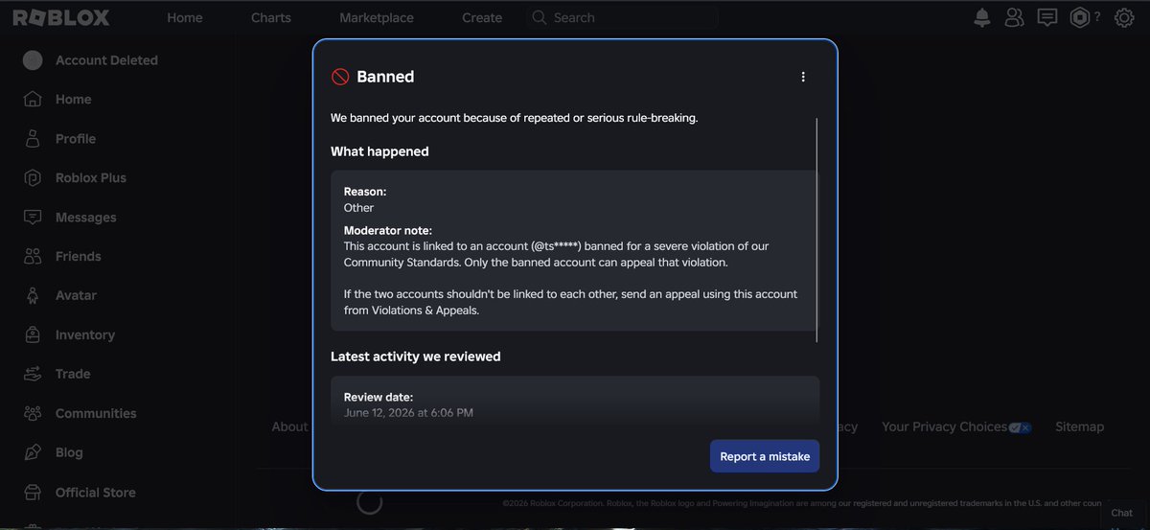Open the Marketplace tab in top navigation
1150x530 pixels.
tap(377, 17)
